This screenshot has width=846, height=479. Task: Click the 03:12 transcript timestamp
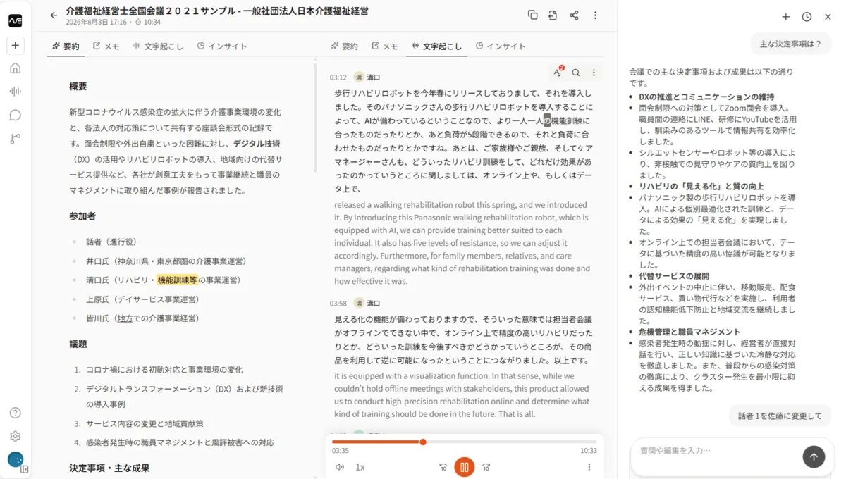tap(338, 77)
